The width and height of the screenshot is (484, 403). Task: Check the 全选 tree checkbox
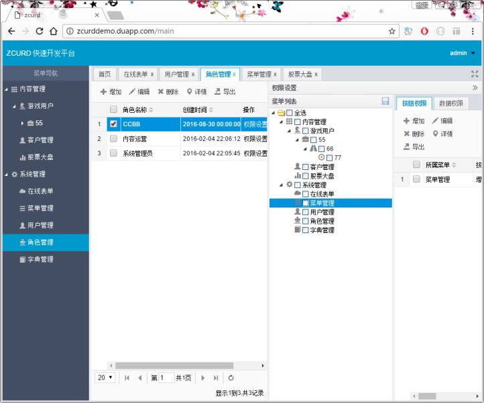(x=290, y=113)
